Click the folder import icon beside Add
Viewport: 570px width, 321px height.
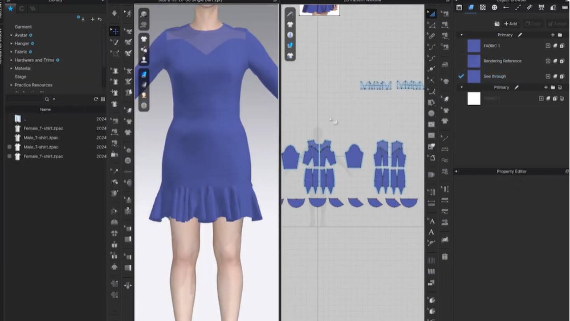pyautogui.click(x=497, y=24)
